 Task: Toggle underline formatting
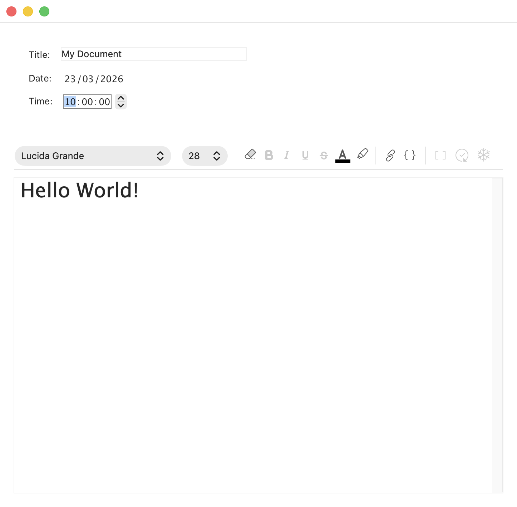305,155
